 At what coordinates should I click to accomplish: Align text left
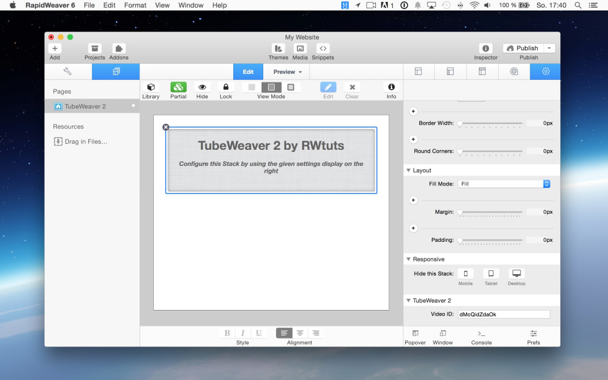[284, 333]
